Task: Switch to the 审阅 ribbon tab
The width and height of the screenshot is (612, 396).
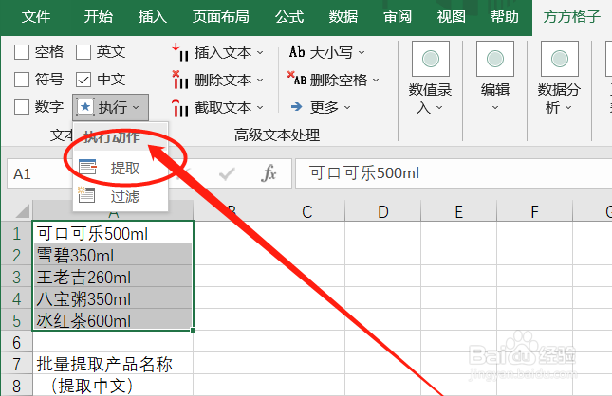Action: (398, 17)
